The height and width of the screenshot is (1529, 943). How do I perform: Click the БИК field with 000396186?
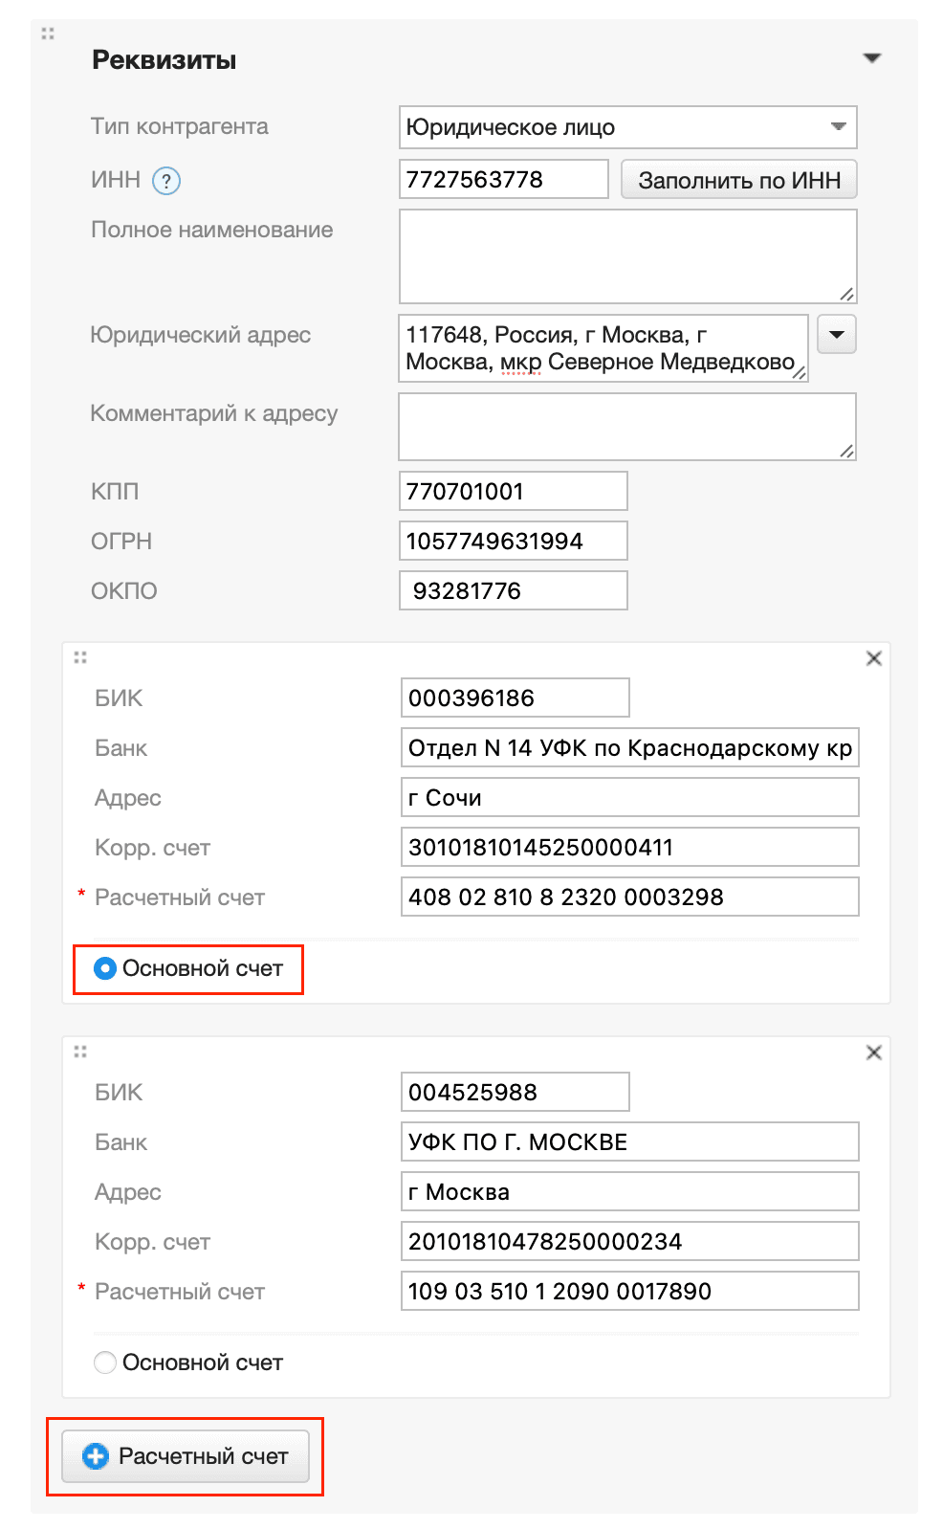[x=515, y=698]
